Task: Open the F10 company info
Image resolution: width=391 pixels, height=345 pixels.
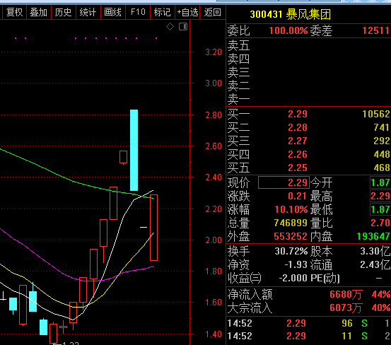Action: 138,12
